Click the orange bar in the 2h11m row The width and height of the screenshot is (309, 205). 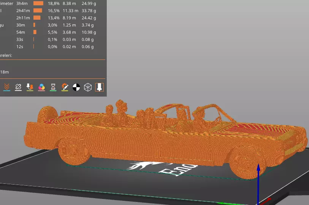pos(37,18)
